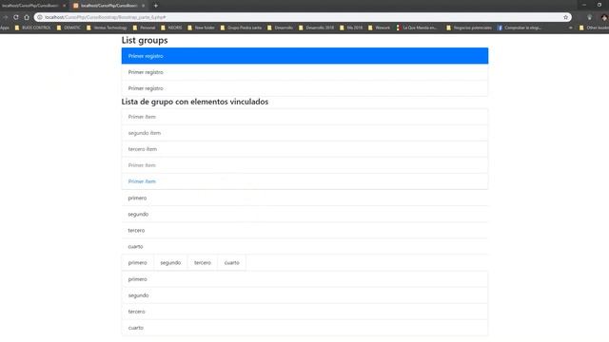Viewport: 609px width, 342px height.
Task: Open the Apps shortcut in bookmarks bar
Action: tap(5, 28)
